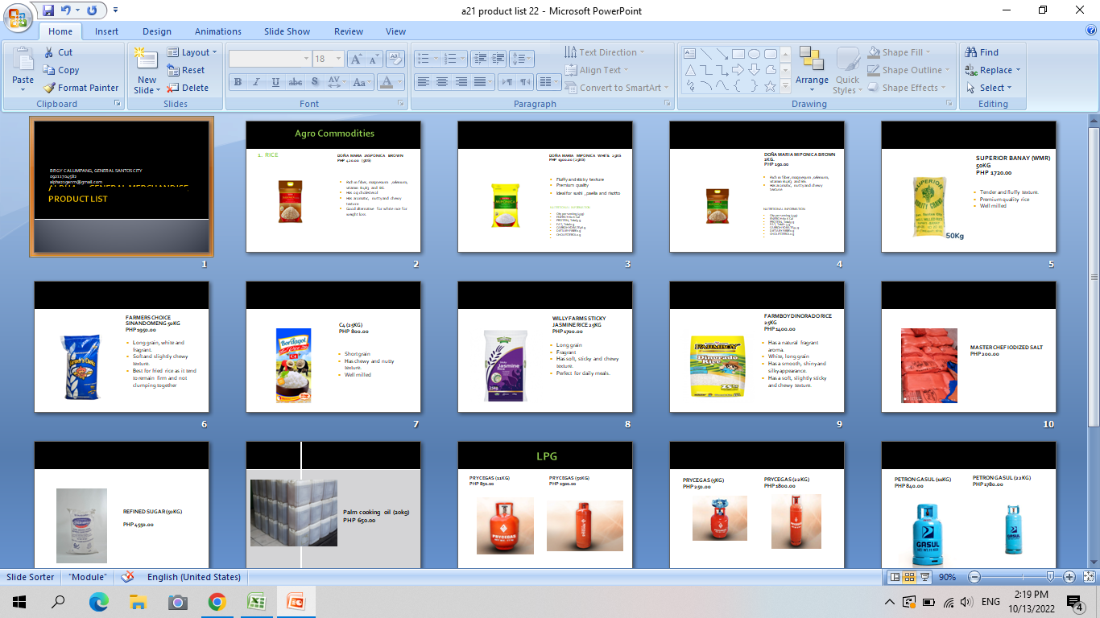This screenshot has height=618, width=1100.
Task: Open the Slide Show tab
Action: coord(287,31)
